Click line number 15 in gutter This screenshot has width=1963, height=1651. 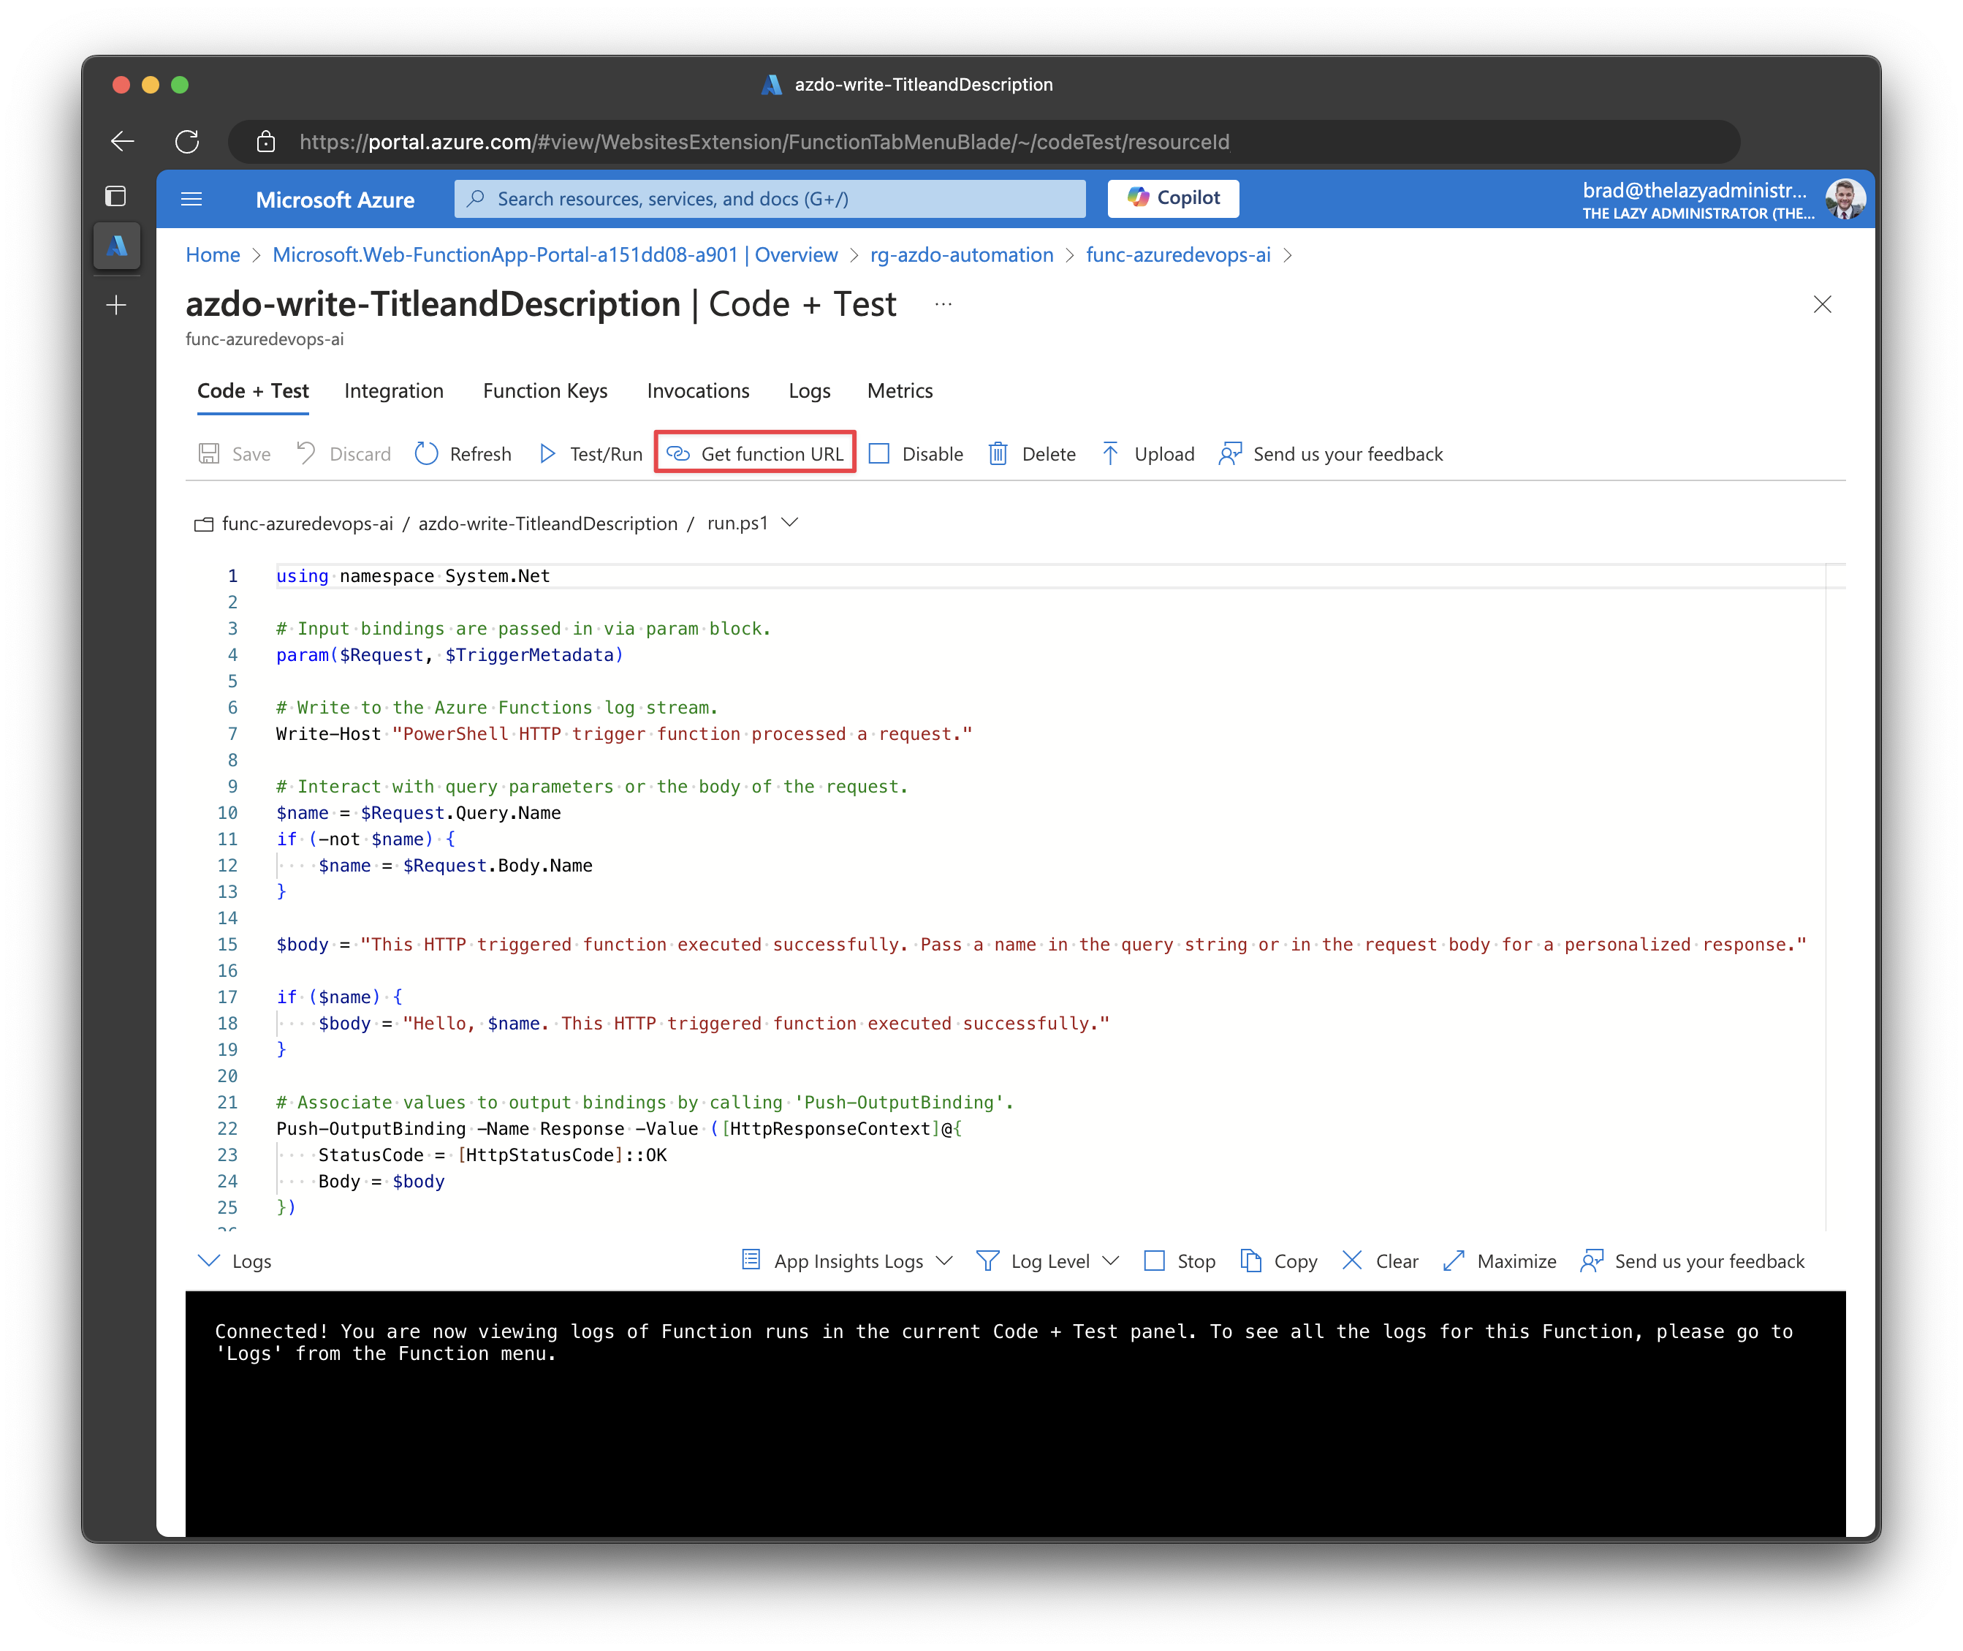click(227, 943)
